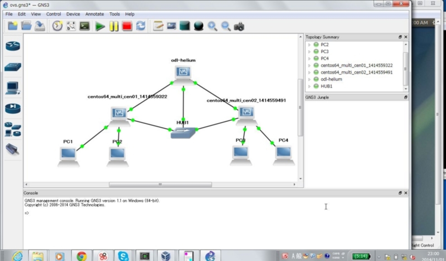
Task: Open Internet Explorer from taskbar
Action: pyautogui.click(x=17, y=256)
